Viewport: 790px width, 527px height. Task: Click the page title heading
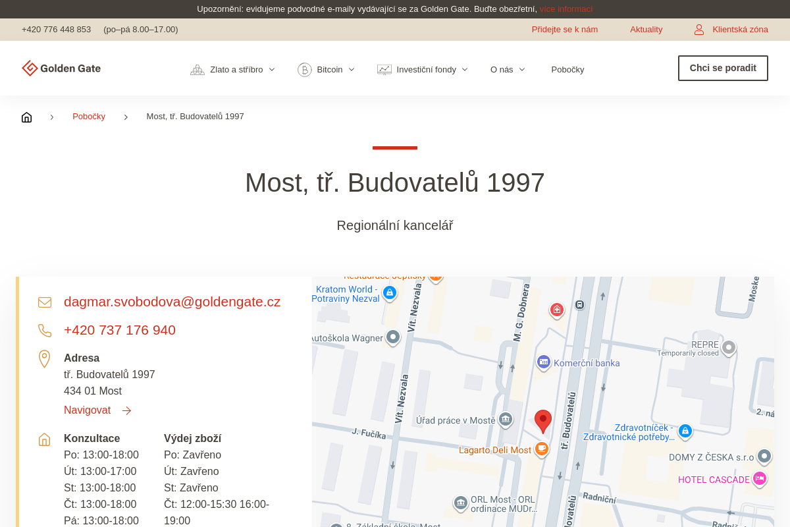395,182
